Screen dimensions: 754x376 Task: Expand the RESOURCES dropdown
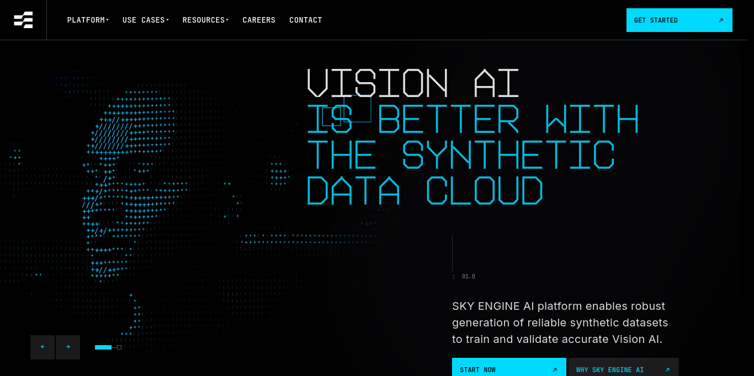pyautogui.click(x=205, y=20)
